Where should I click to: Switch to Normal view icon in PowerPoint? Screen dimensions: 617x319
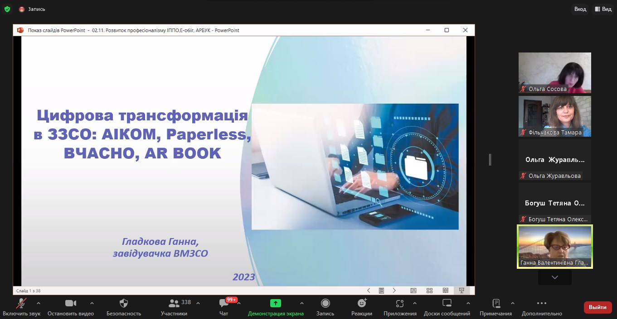[x=413, y=290]
